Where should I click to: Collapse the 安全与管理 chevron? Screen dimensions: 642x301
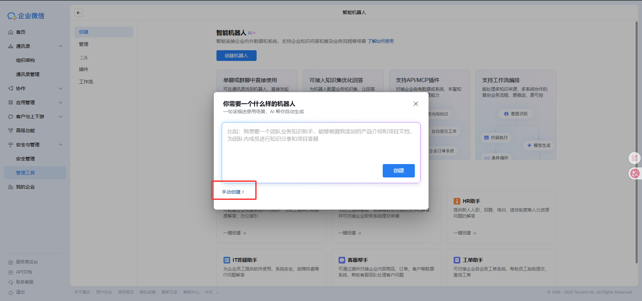[61, 145]
